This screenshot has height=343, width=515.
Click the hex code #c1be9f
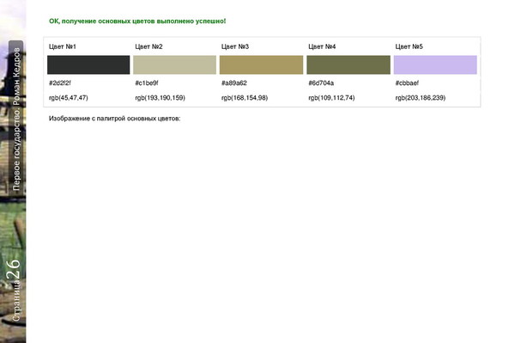point(147,83)
